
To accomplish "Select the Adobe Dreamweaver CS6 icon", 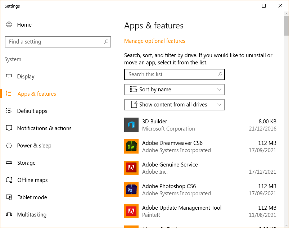I will (x=131, y=146).
